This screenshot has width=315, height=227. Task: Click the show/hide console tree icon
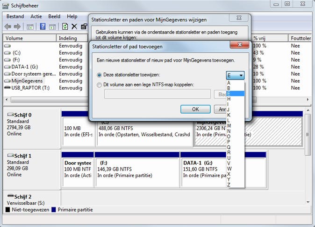click(x=30, y=27)
